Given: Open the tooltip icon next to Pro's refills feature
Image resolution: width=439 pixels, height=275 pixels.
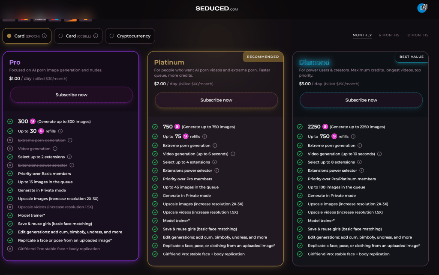Looking at the screenshot, I should 61,131.
